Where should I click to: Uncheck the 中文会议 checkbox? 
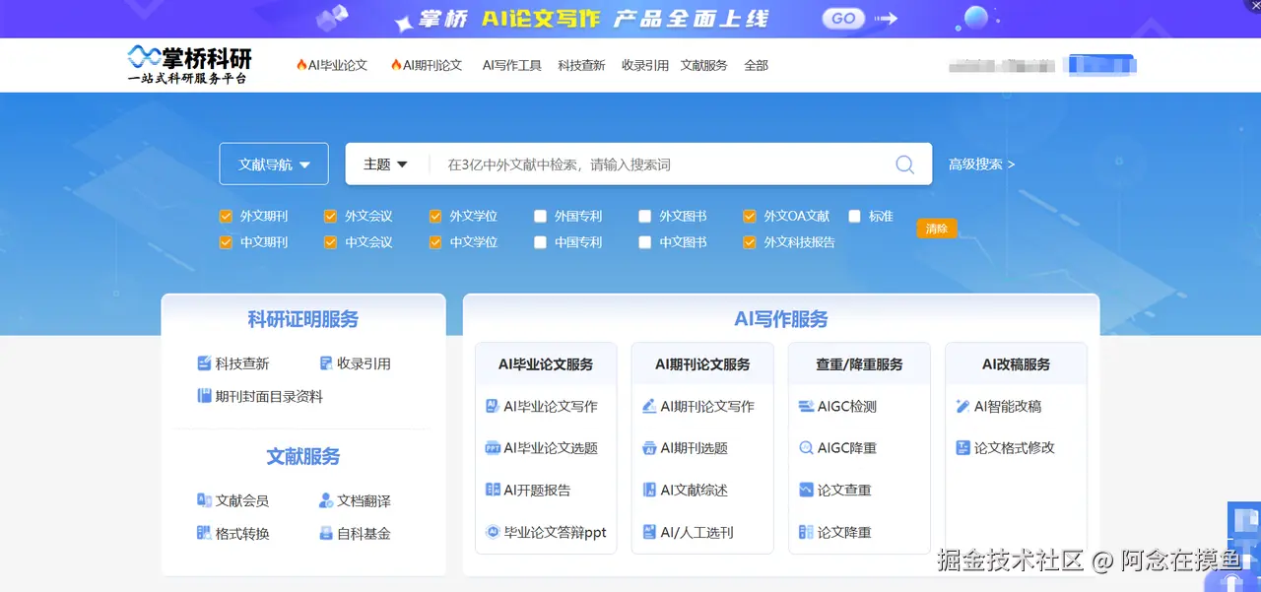click(x=330, y=241)
